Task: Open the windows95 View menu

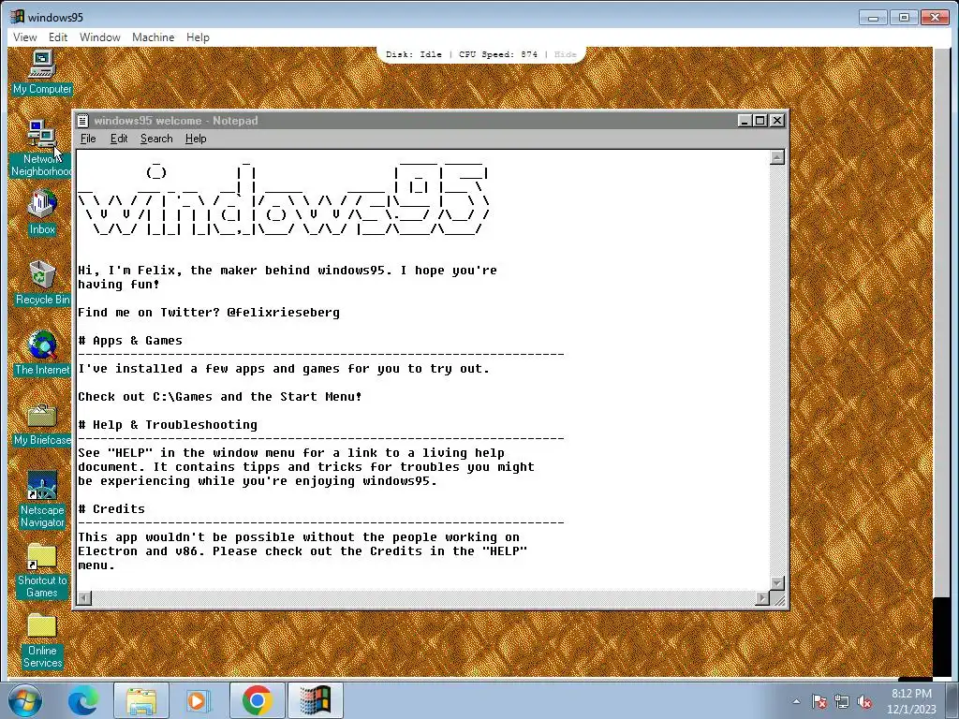Action: [25, 37]
